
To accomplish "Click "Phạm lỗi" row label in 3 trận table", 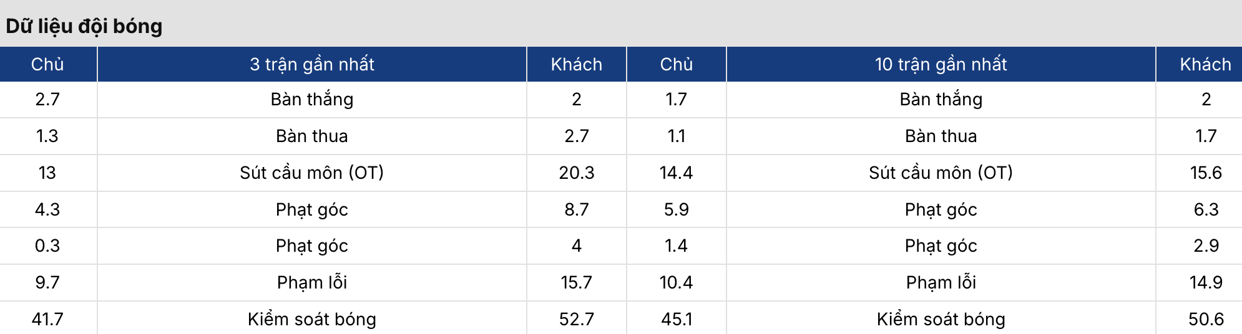I will pyautogui.click(x=312, y=282).
